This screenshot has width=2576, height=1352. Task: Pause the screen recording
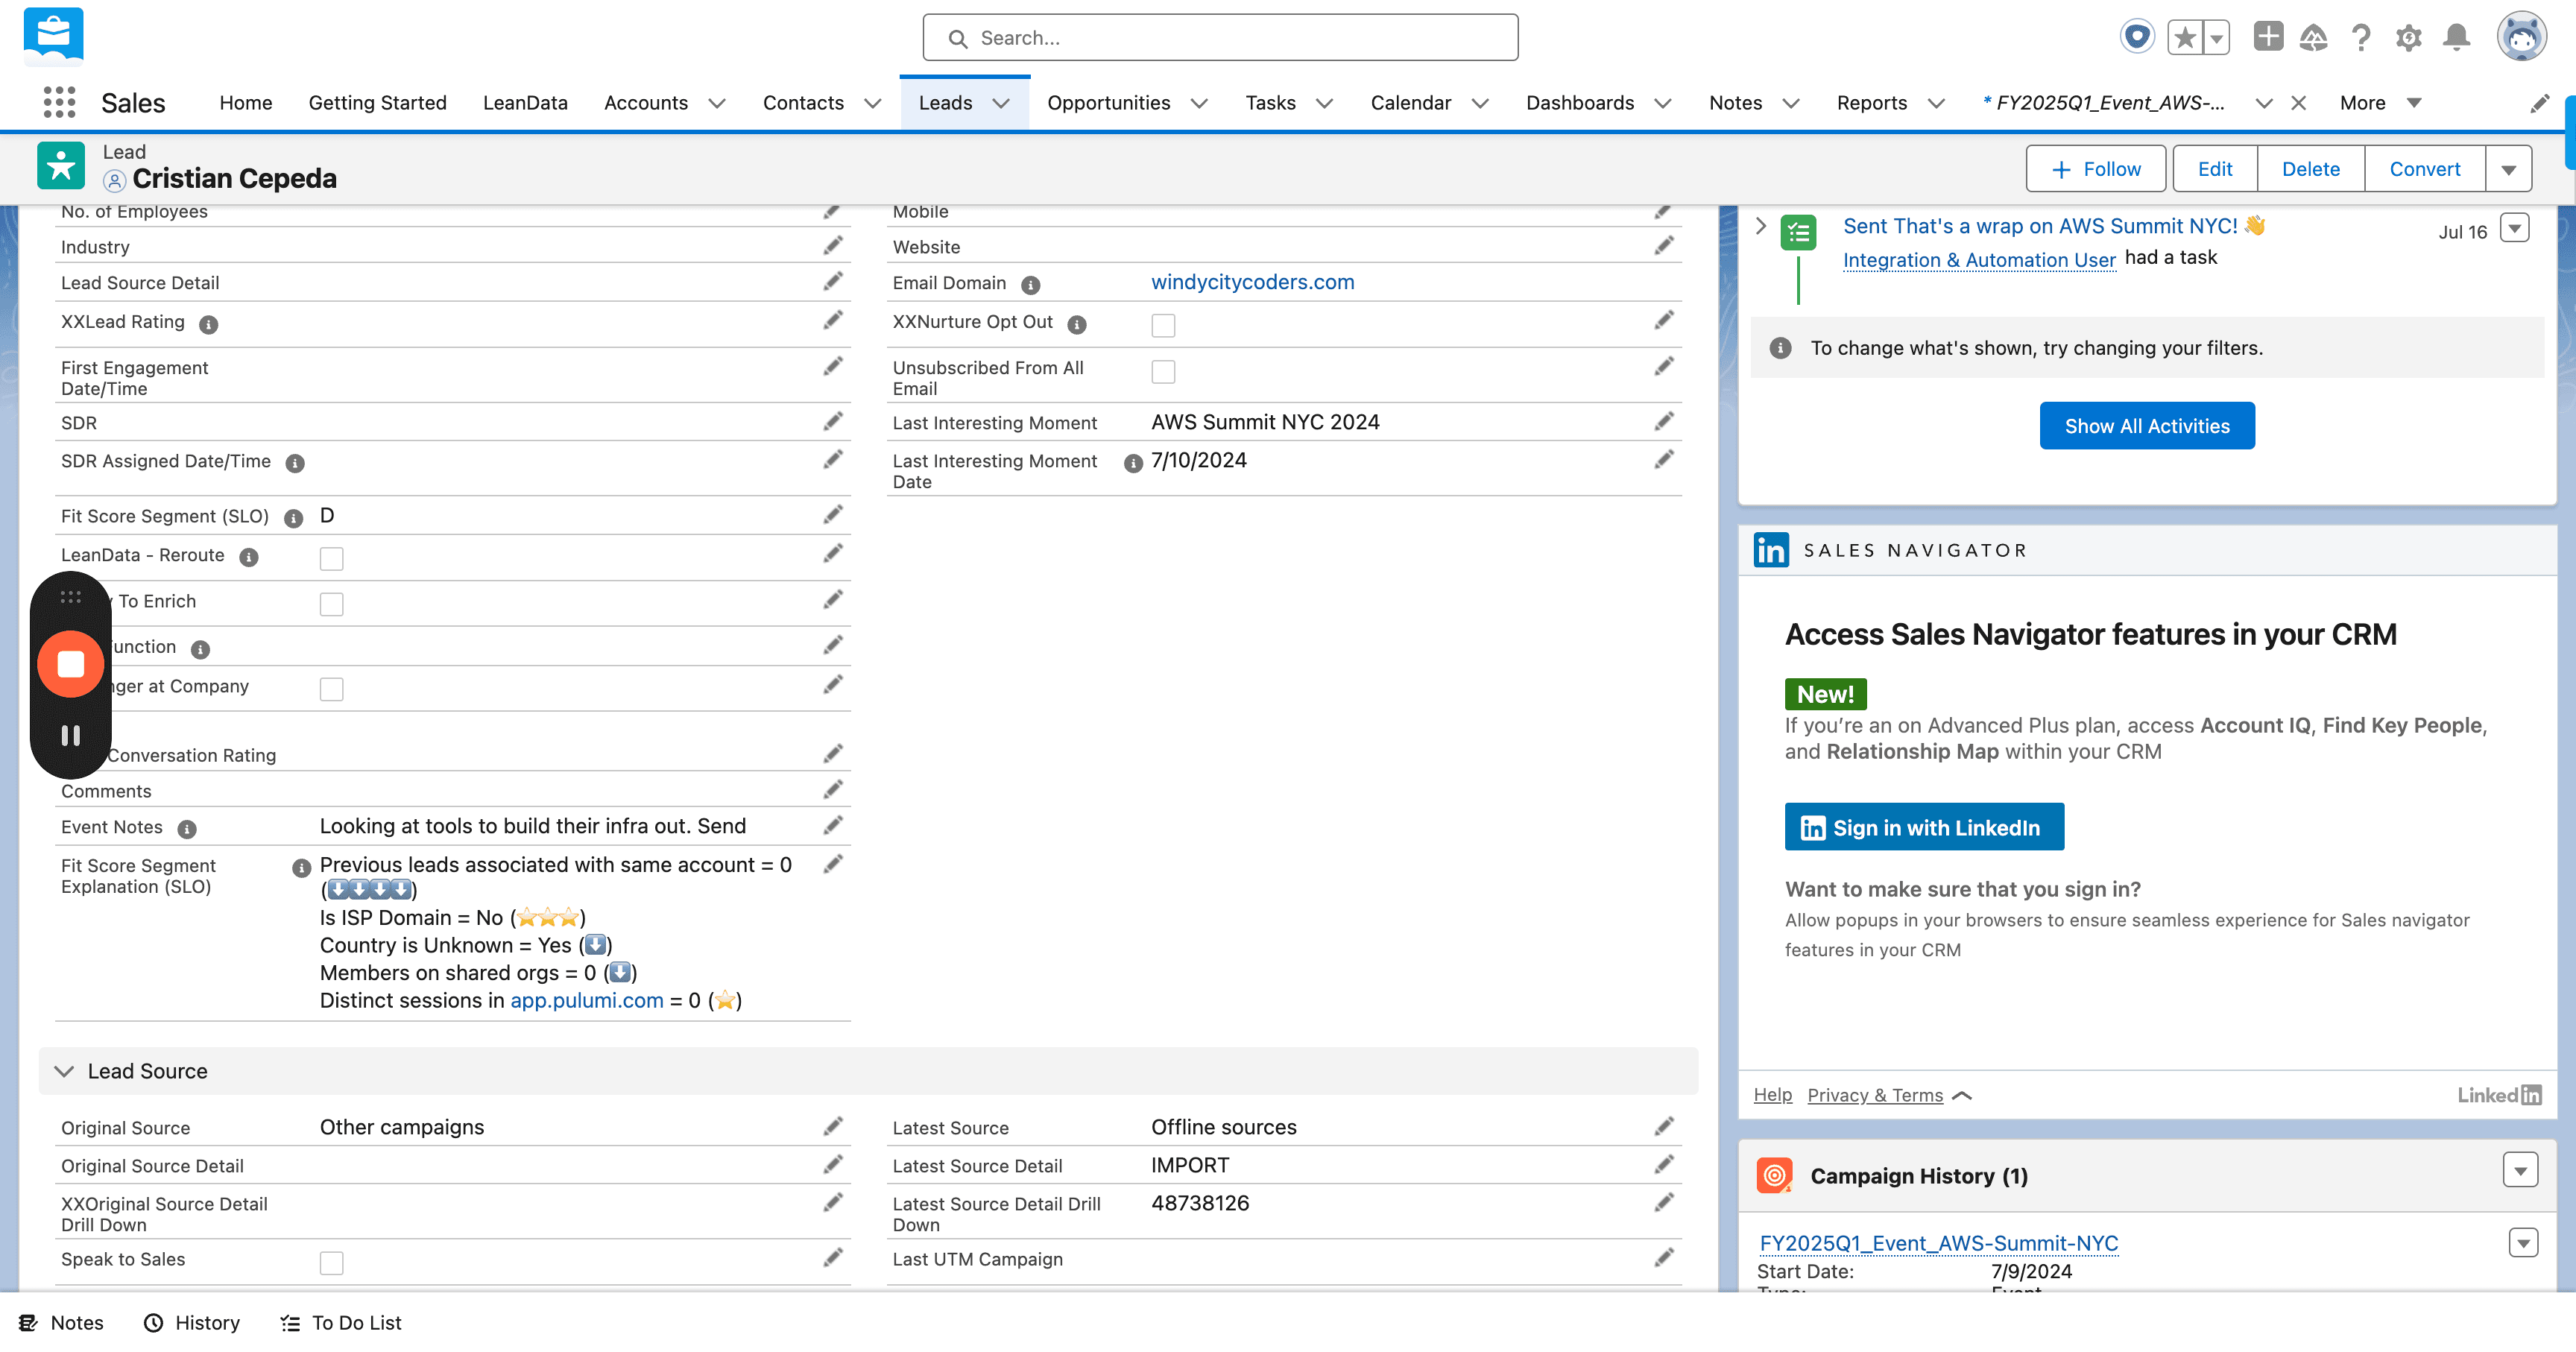(x=70, y=736)
